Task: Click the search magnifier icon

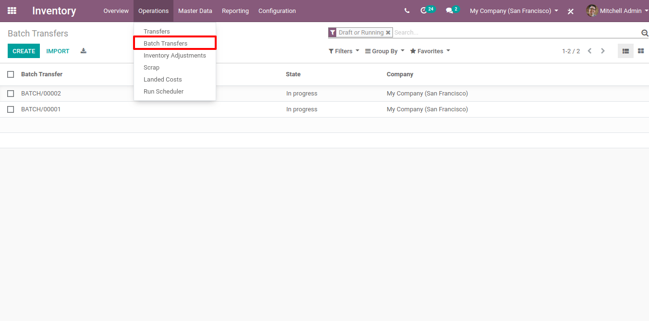Action: 645,33
